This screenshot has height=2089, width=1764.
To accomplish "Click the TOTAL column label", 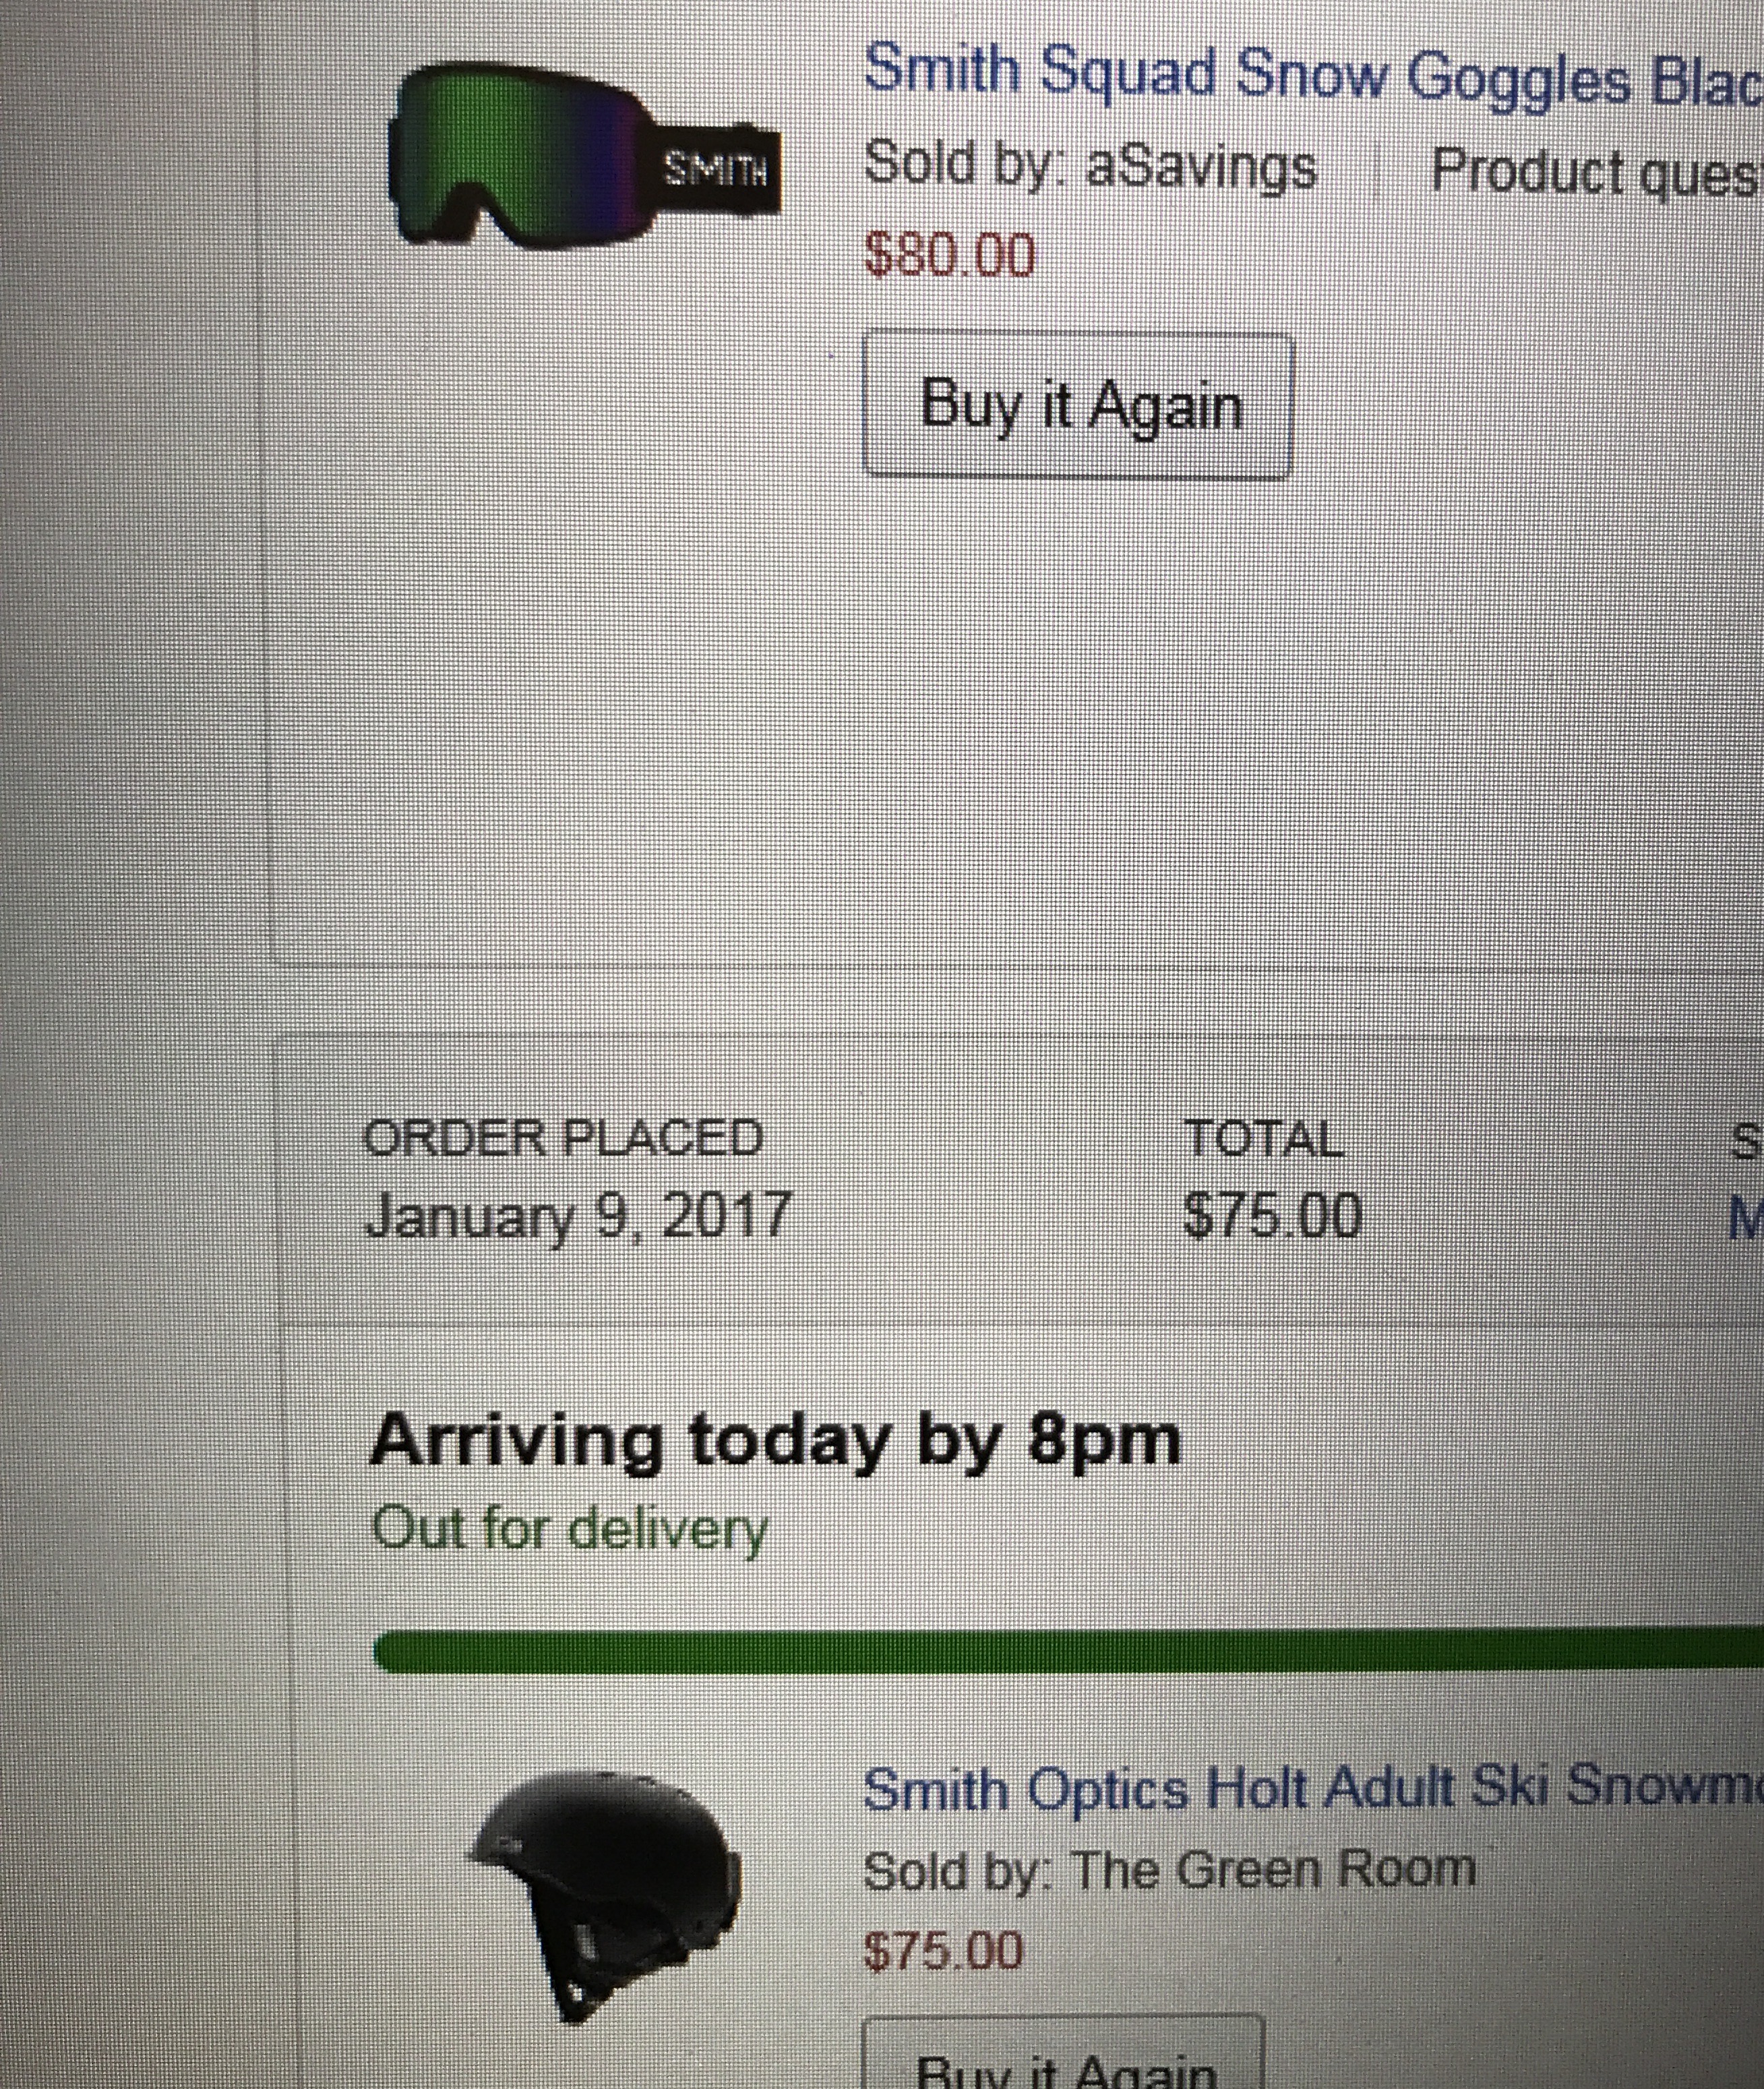I will pos(1264,1140).
